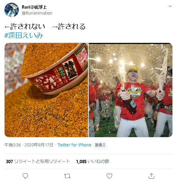This screenshot has height=183, width=177.
Task: Open Ruri's profile avatar picture
Action: (x=12, y=10)
